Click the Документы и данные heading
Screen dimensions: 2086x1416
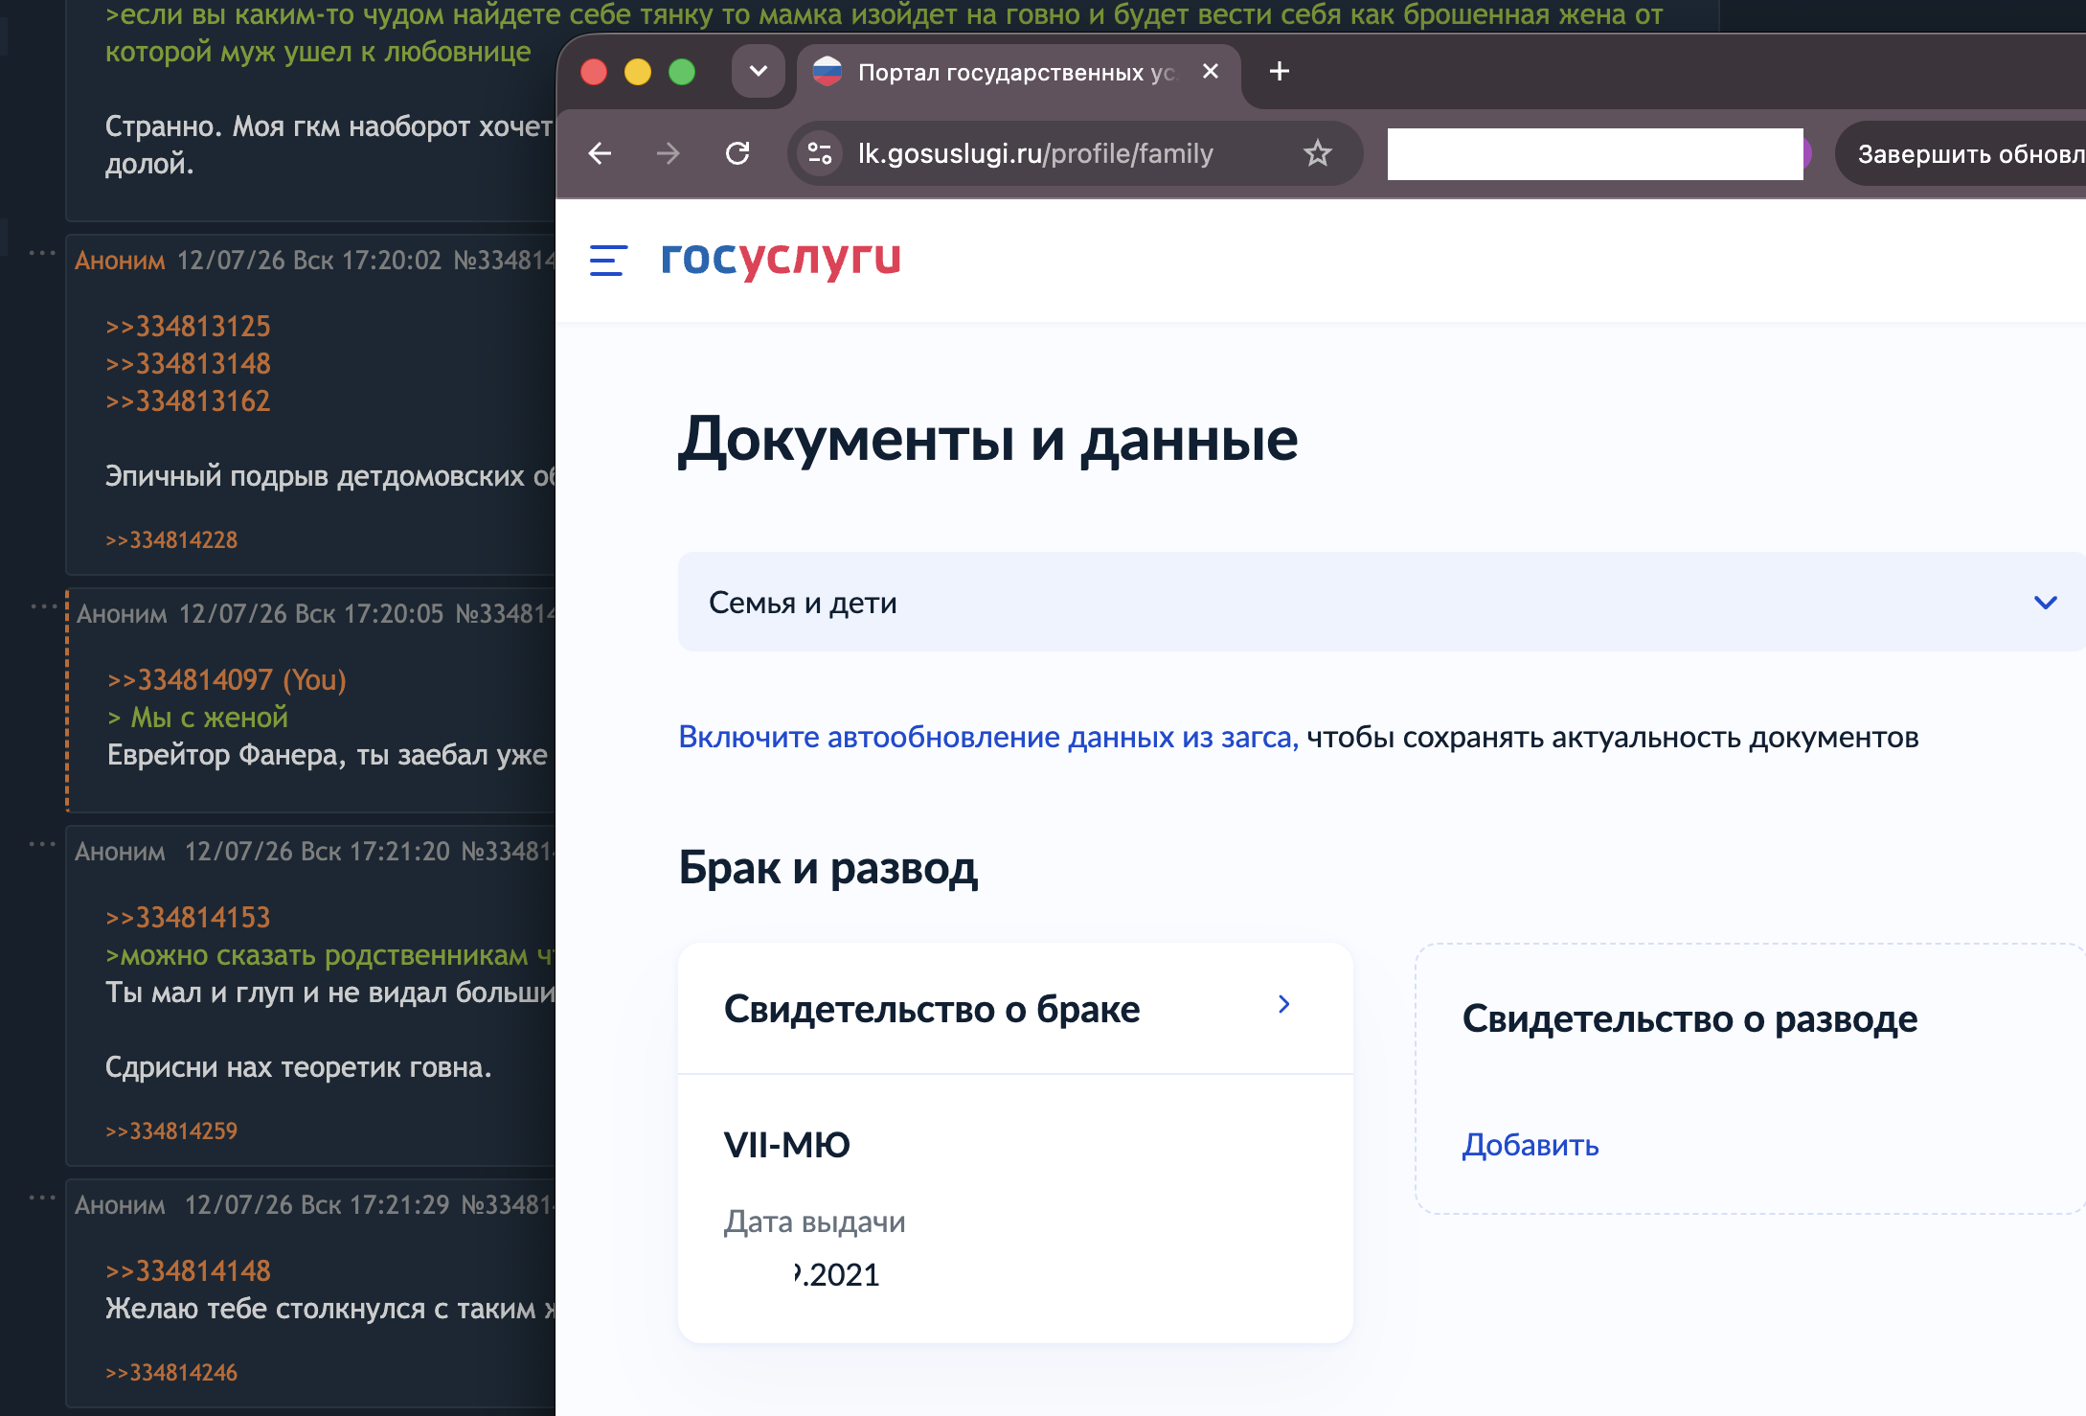(987, 440)
